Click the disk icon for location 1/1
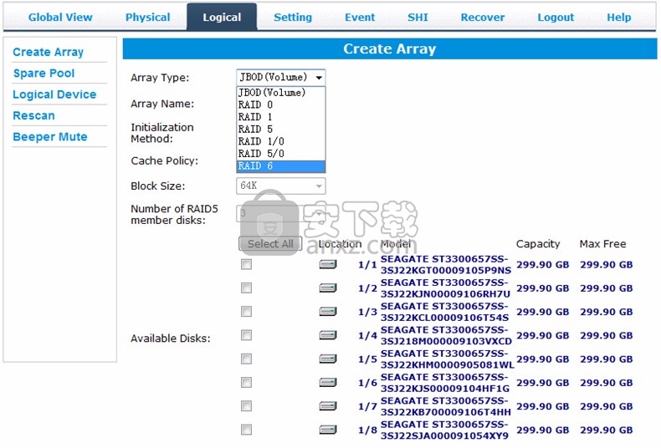Screen dimensions: 661x448 click(x=327, y=264)
